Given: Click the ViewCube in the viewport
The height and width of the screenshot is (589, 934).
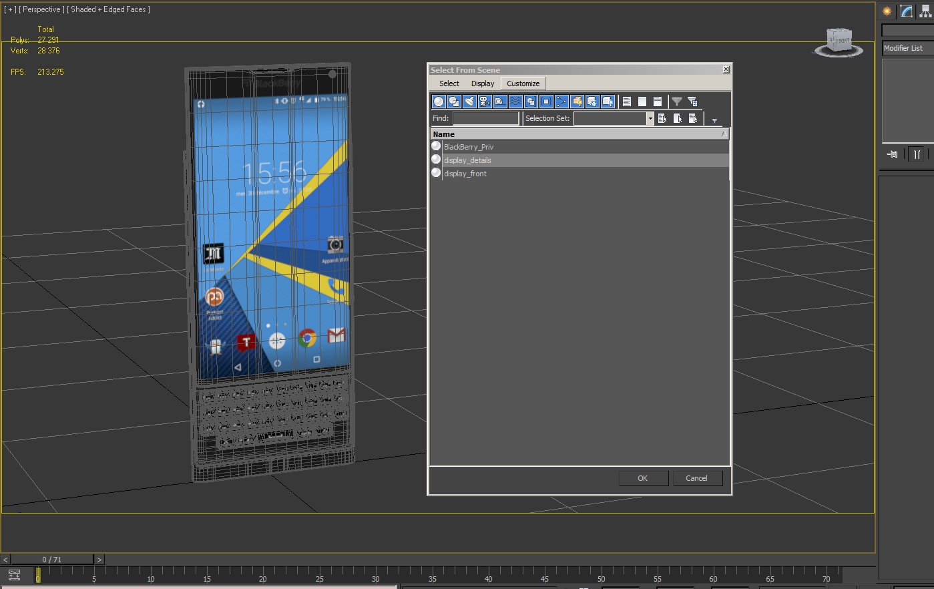Looking at the screenshot, I should click(x=839, y=41).
